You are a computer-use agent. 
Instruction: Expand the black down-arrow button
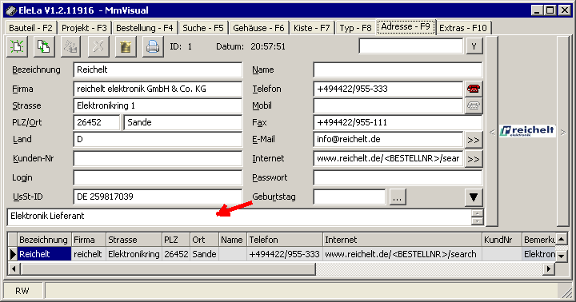473,197
